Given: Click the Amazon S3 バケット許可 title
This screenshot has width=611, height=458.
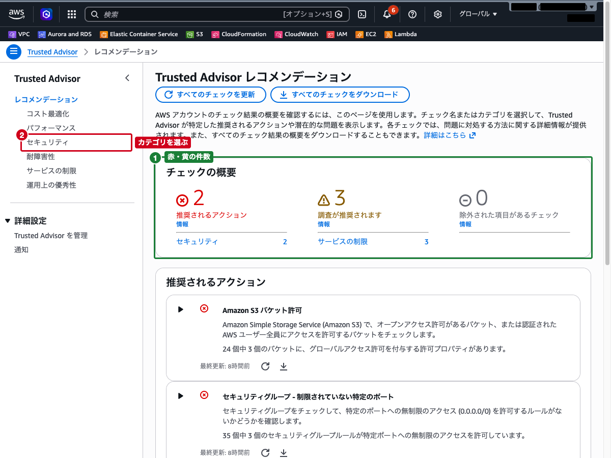Looking at the screenshot, I should click(262, 310).
